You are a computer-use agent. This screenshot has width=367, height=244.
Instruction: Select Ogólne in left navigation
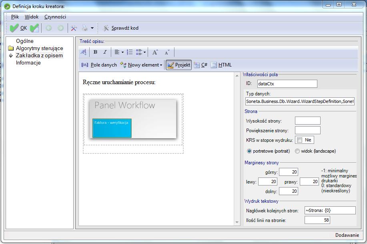(25, 41)
